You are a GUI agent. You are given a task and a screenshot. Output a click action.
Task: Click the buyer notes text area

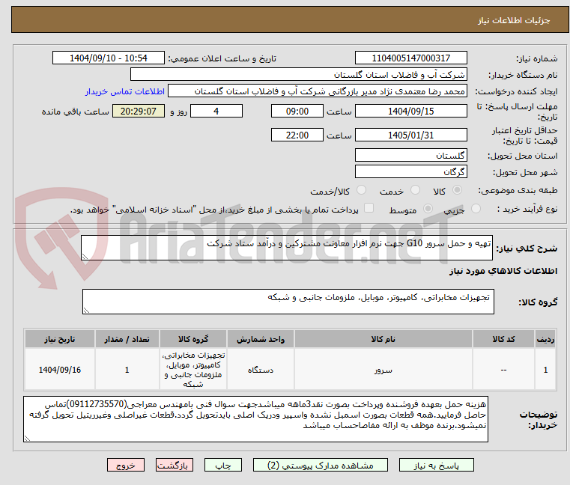[x=255, y=419]
